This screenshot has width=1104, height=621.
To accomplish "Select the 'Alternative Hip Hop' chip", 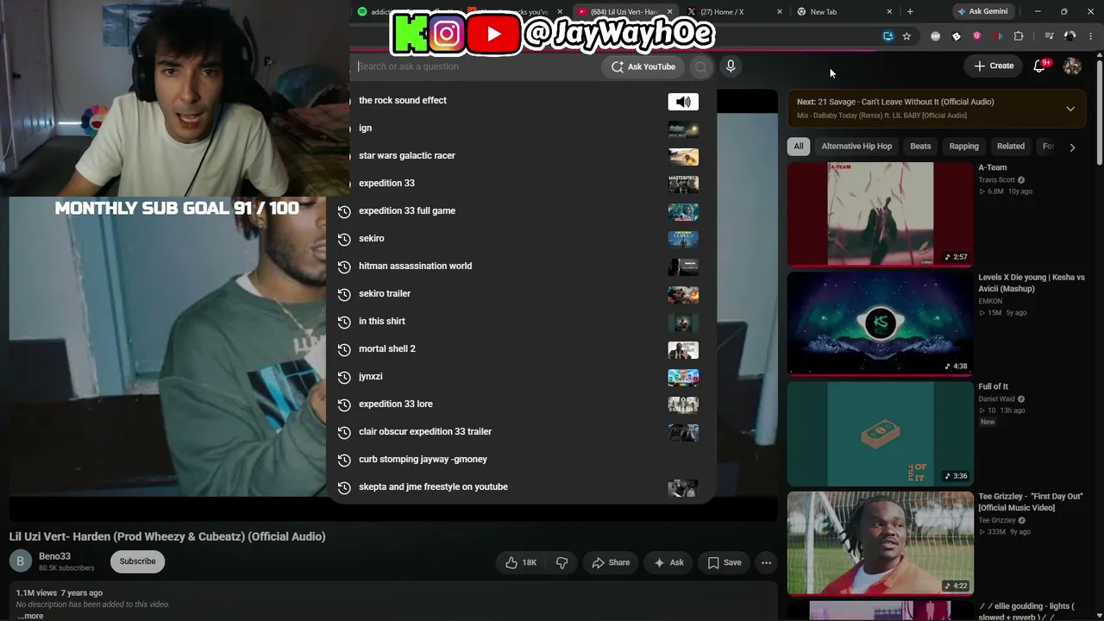I will [x=856, y=147].
